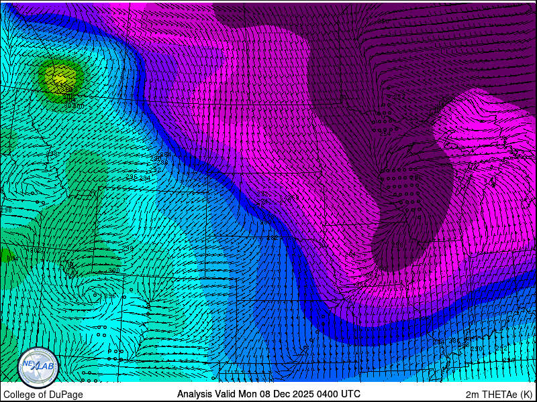Click the 264 contour label
The width and height of the screenshot is (537, 402).
[x=350, y=254]
